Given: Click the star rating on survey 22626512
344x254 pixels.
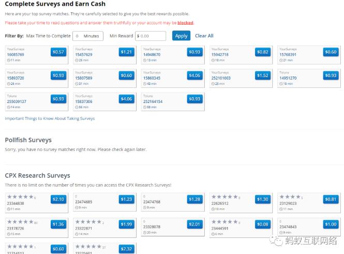Looking at the screenshot, I should tap(224, 197).
